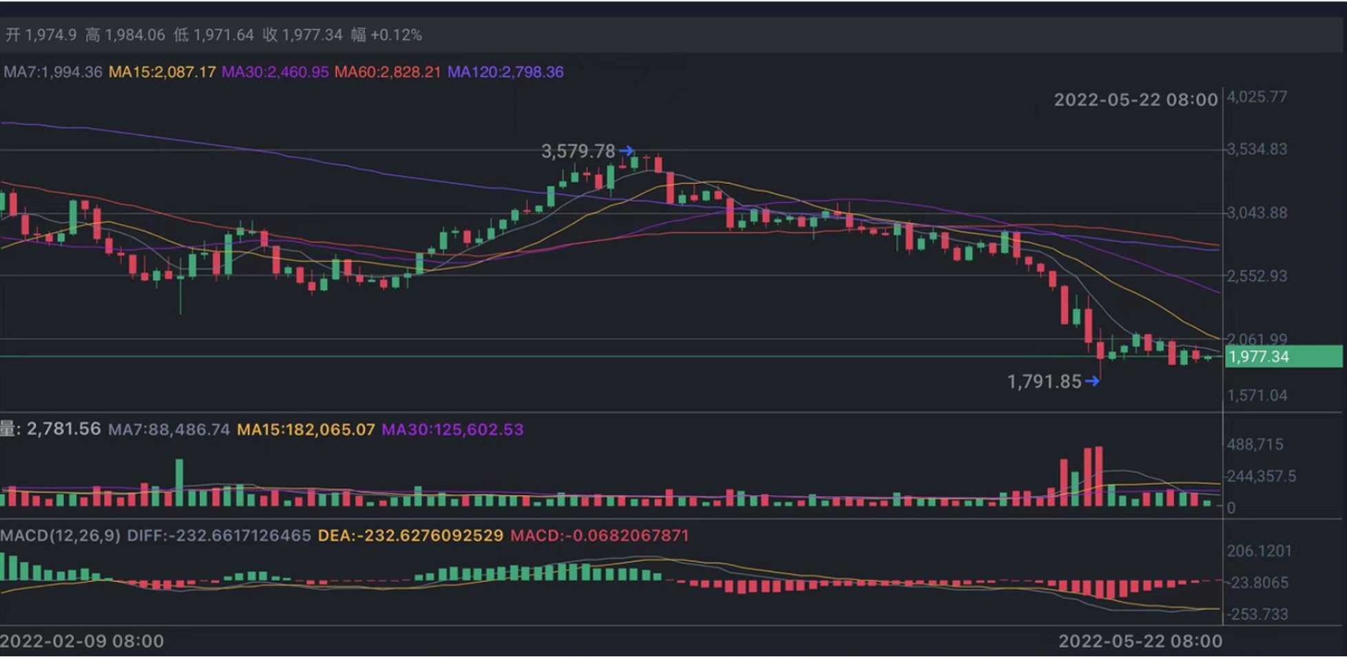Click the 2,552.93 price axis label
Viewport: 1347px width, 657px height.
(1257, 276)
